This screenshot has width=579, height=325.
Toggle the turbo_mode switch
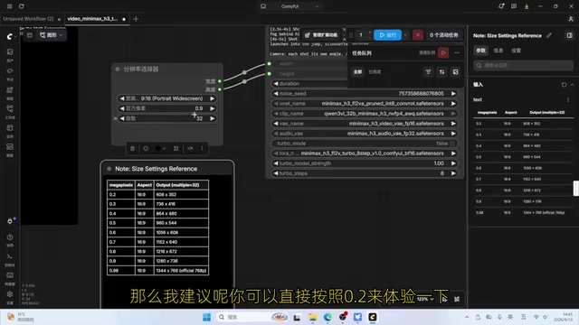(x=452, y=144)
